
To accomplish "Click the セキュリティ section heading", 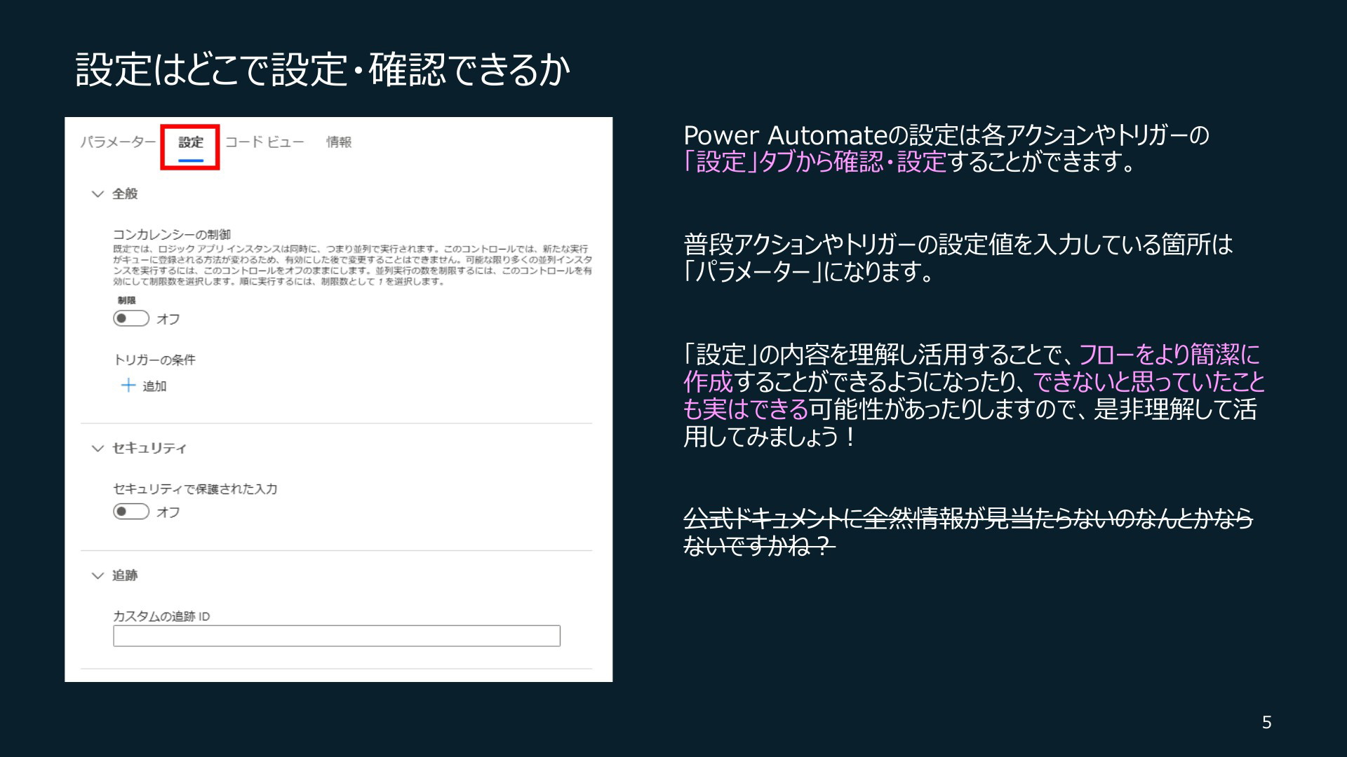I will tap(149, 449).
